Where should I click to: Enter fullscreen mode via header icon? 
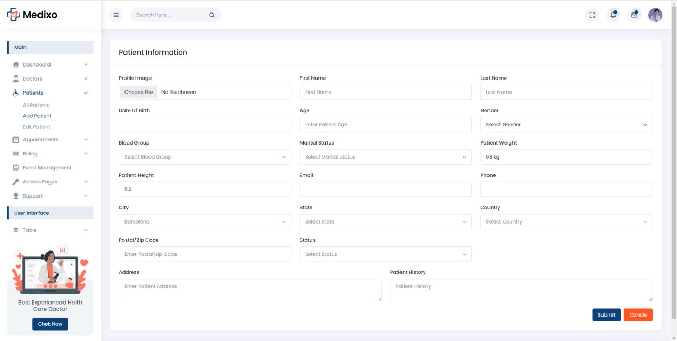pyautogui.click(x=592, y=15)
